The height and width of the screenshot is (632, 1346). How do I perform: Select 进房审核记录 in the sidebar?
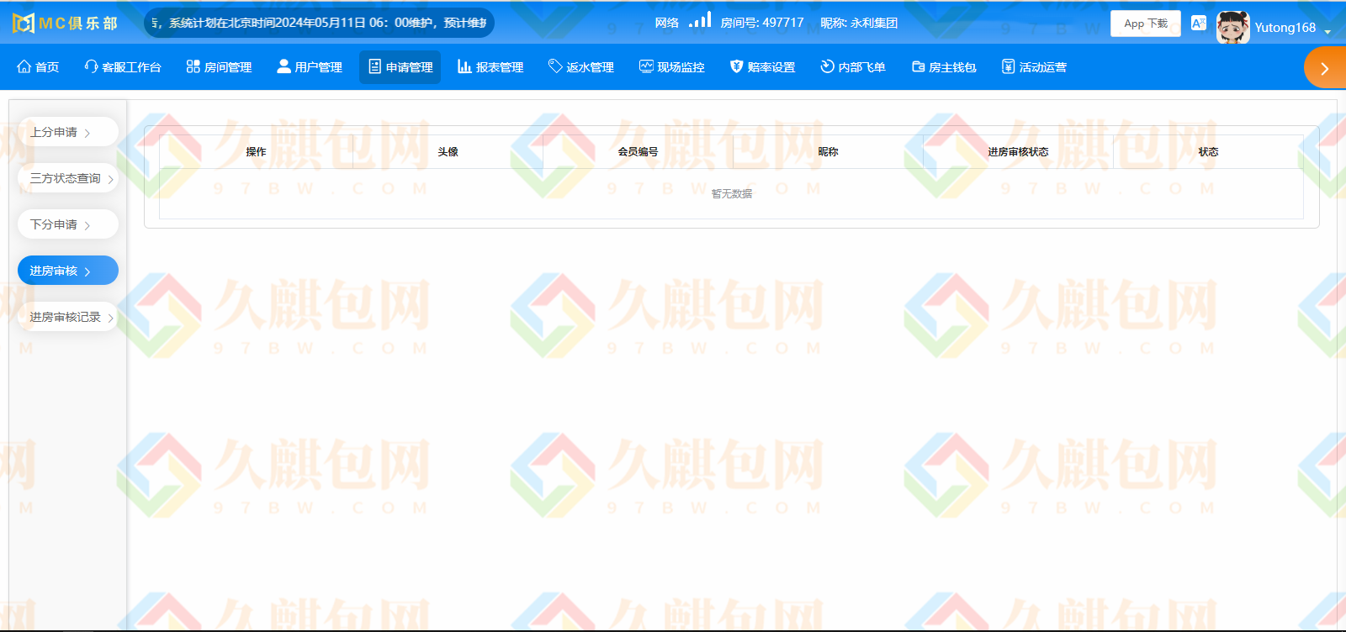68,317
